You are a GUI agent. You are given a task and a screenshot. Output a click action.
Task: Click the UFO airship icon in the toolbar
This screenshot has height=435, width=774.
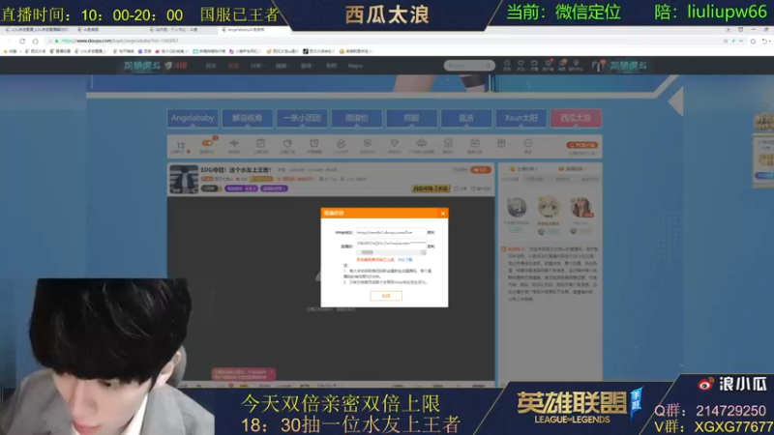coord(421,143)
